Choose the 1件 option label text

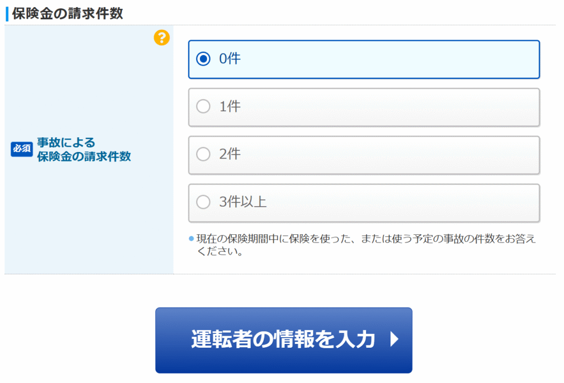coord(230,106)
